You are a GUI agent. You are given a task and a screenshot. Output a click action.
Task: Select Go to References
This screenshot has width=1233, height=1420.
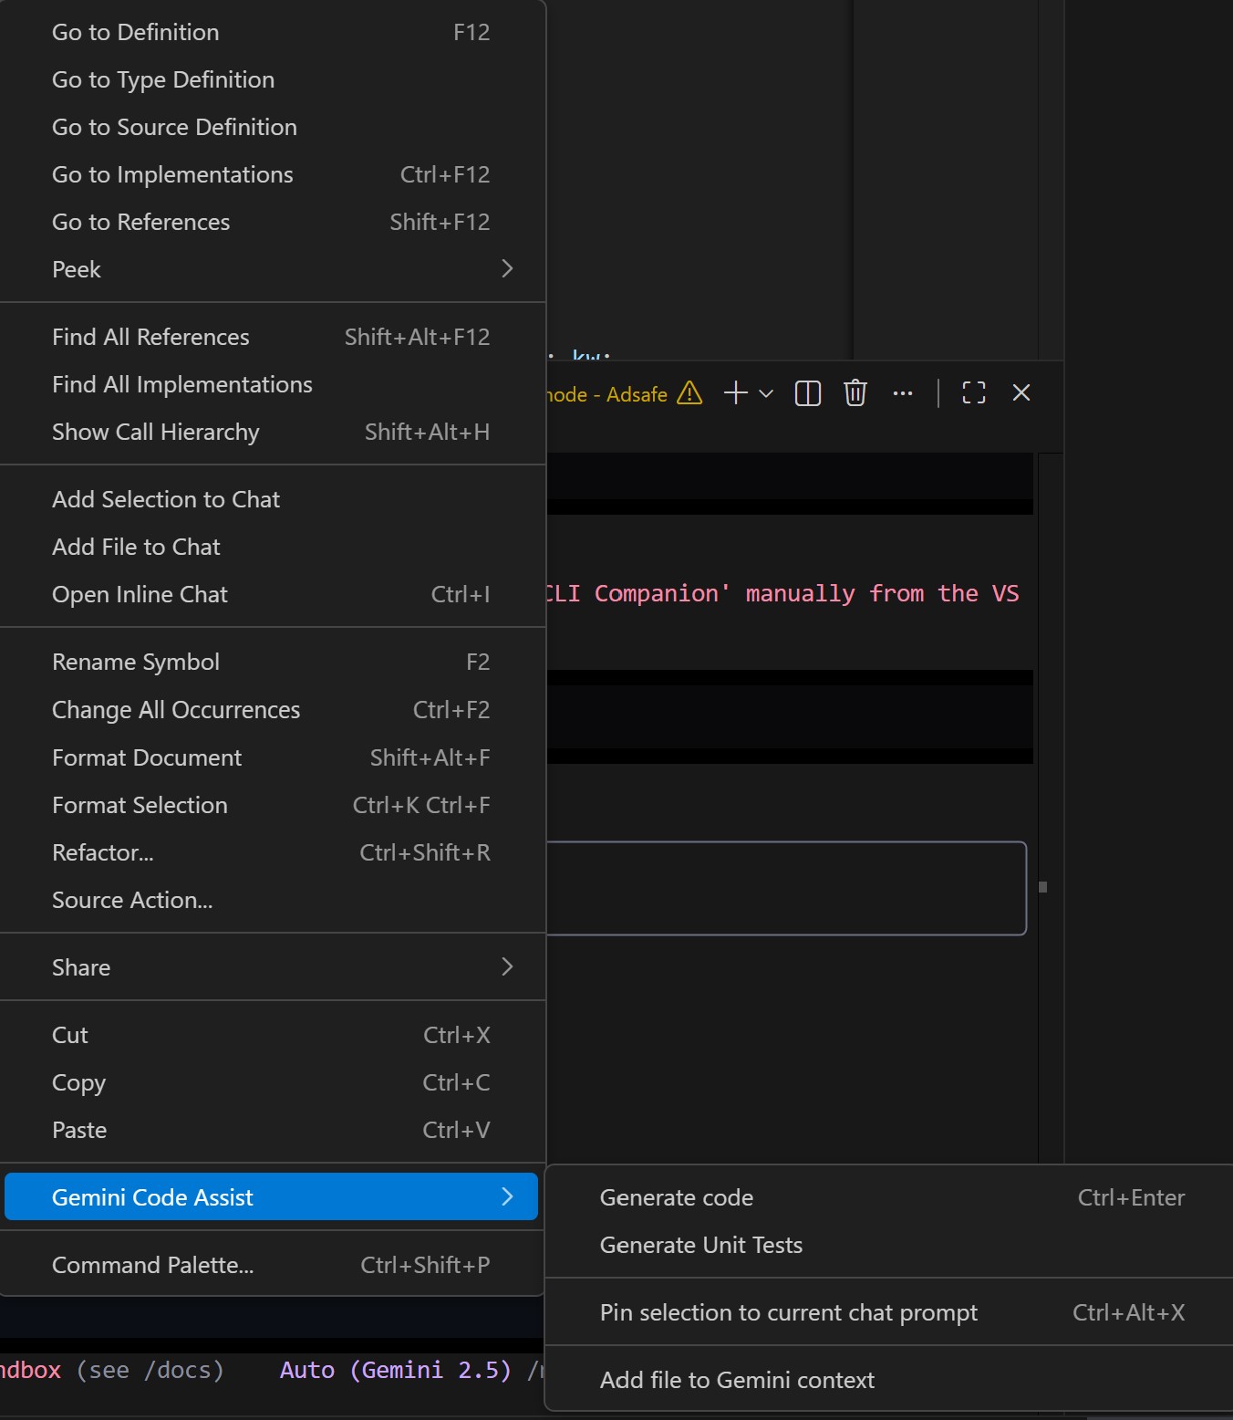click(x=272, y=222)
